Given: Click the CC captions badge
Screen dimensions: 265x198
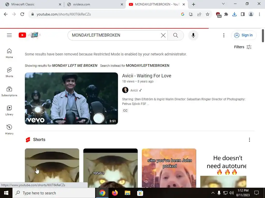Looking at the screenshot, I should (x=125, y=111).
